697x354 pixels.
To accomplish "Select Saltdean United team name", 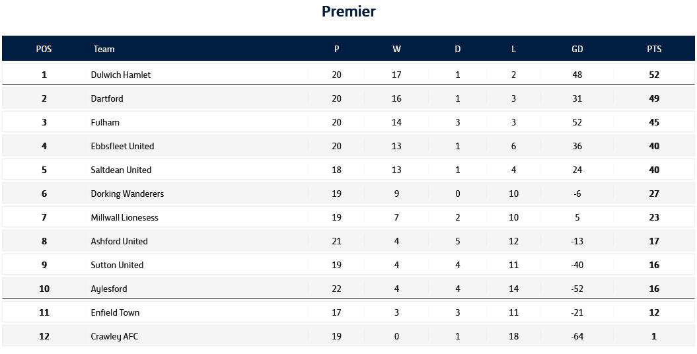I will tap(121, 170).
